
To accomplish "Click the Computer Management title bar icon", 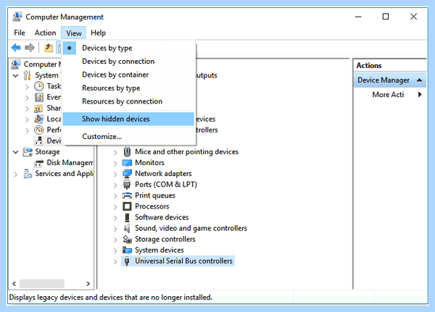I will coord(17,17).
